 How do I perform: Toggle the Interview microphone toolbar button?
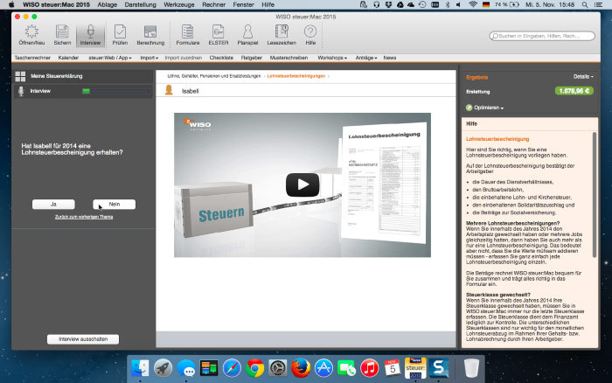click(x=90, y=35)
